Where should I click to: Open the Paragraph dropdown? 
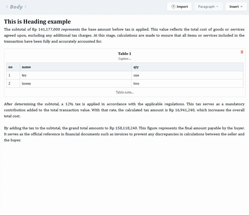208,7
